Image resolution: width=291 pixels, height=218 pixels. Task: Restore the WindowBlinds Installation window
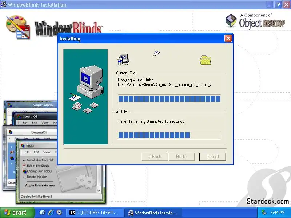coord(278,4)
